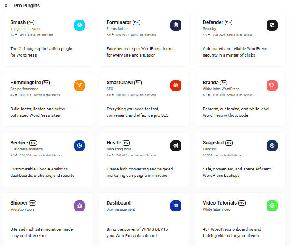This screenshot has width=291, height=246.
Task: Open the Smush plugin title link
Action: tap(18, 22)
